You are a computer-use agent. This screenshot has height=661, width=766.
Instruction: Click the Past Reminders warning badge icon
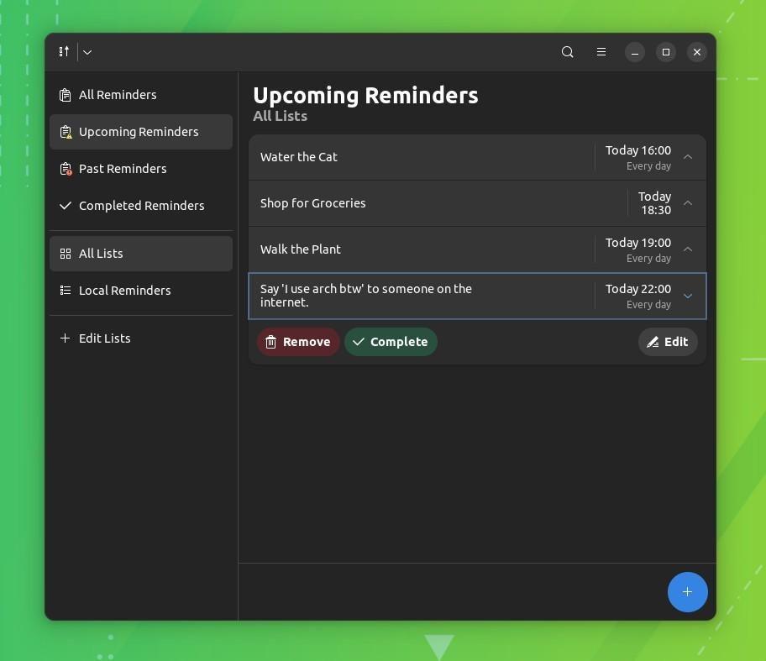[x=66, y=168]
